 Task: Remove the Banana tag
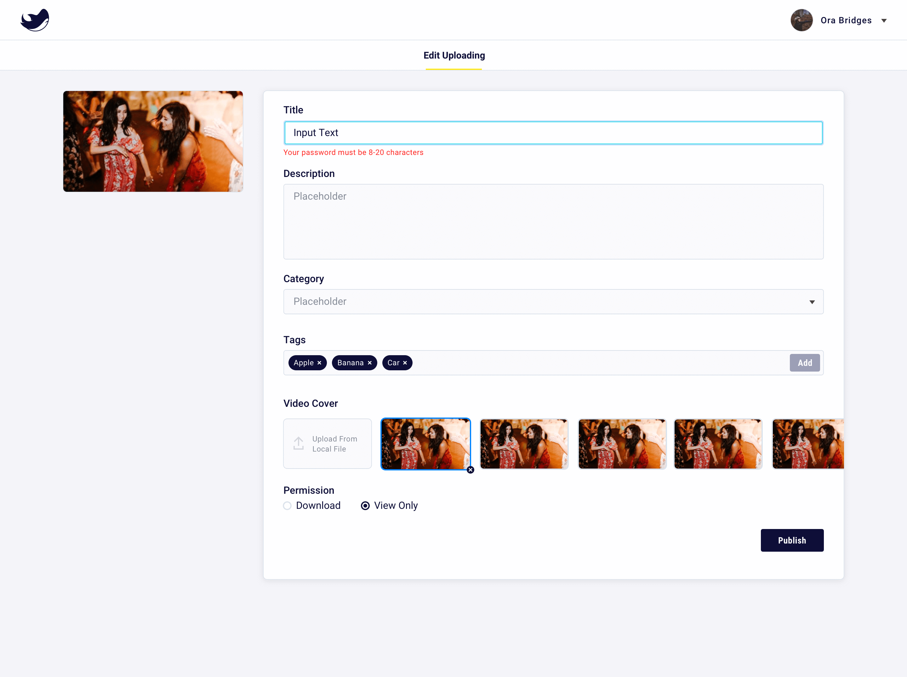click(370, 363)
